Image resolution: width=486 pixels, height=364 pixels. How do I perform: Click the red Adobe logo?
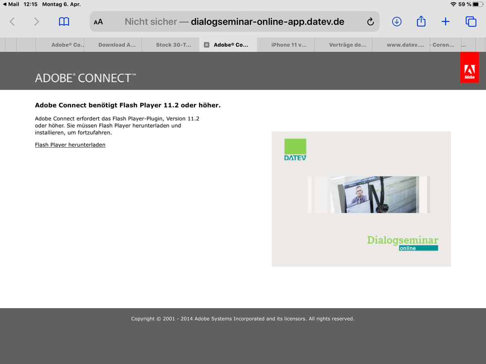[469, 67]
